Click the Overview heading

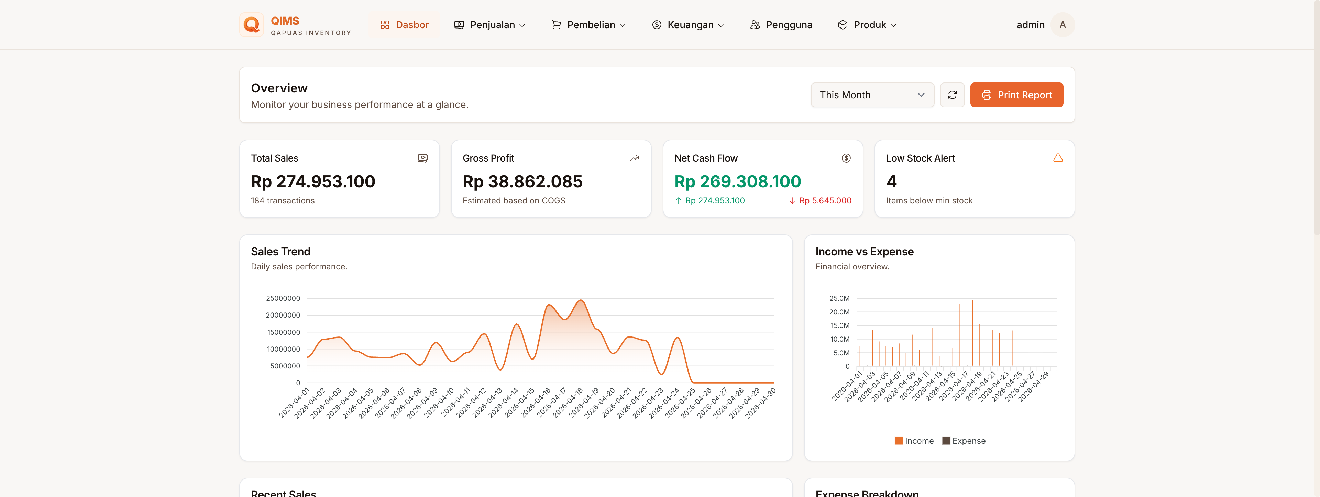pyautogui.click(x=279, y=88)
